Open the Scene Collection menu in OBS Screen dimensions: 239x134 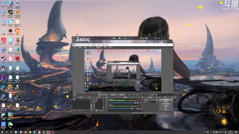[x=99, y=47]
